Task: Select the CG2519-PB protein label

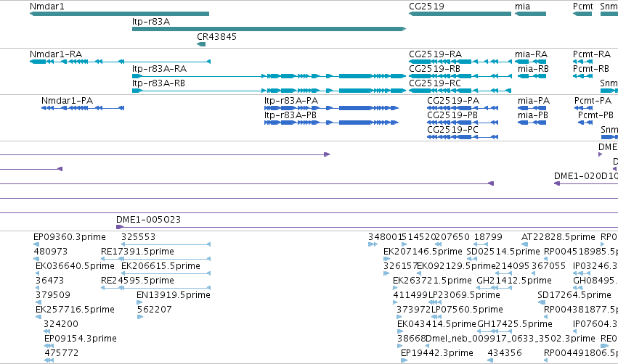Action: [x=452, y=115]
